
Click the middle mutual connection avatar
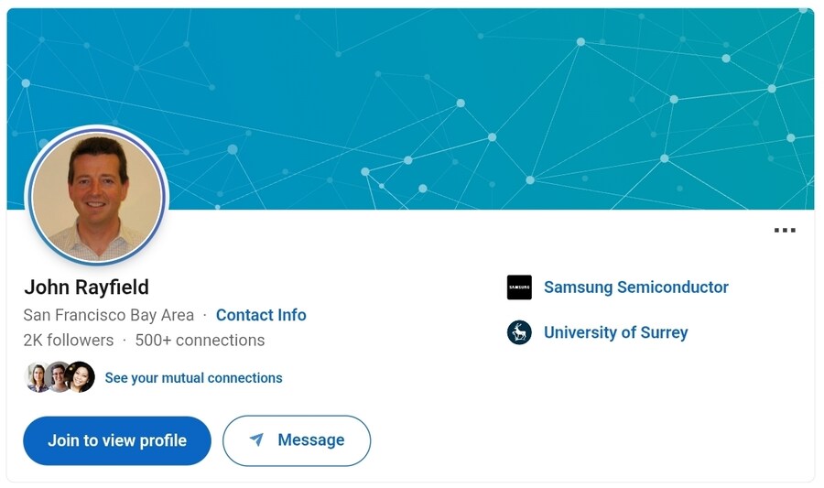(58, 377)
